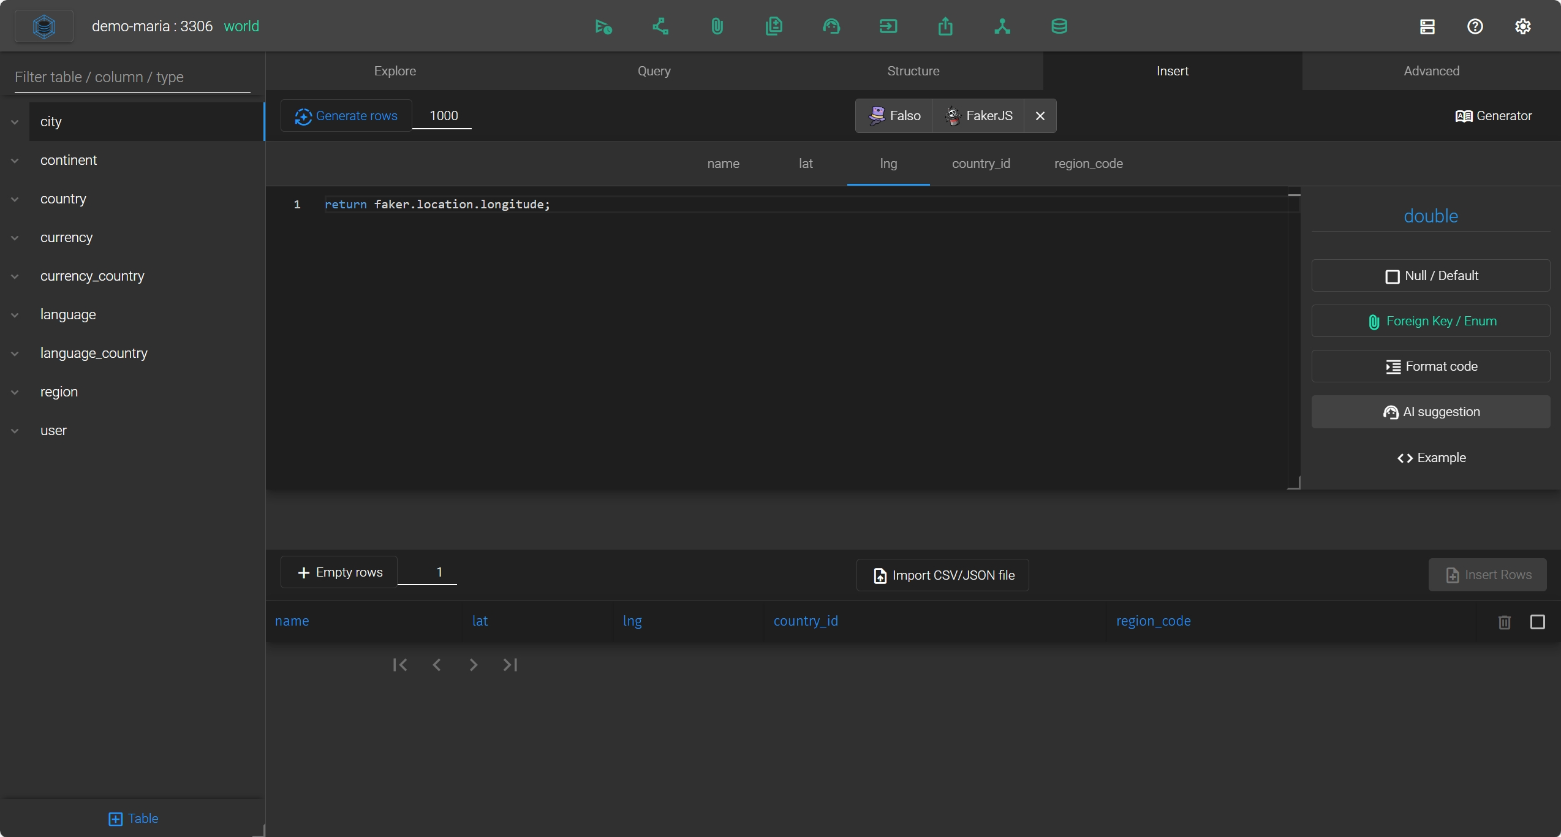Click Import CSV/JSON file button
The height and width of the screenshot is (837, 1561).
tap(942, 575)
